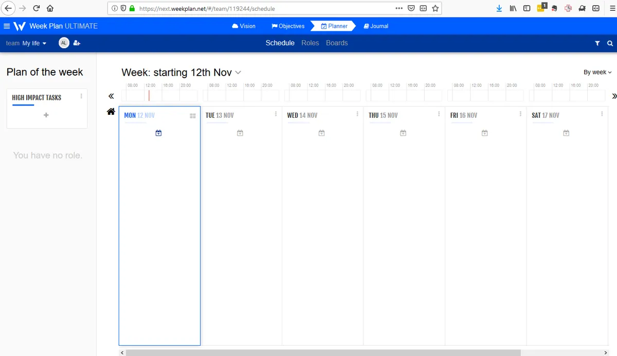Reload the page
This screenshot has width=617, height=356.
point(36,8)
